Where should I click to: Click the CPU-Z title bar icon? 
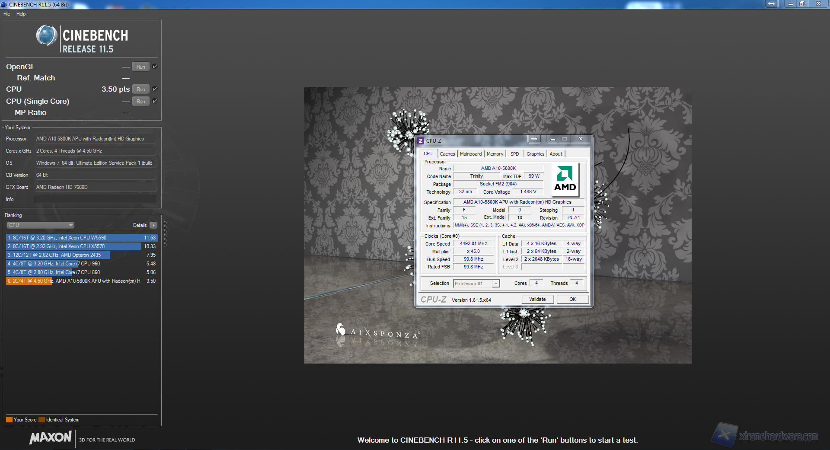pos(420,141)
